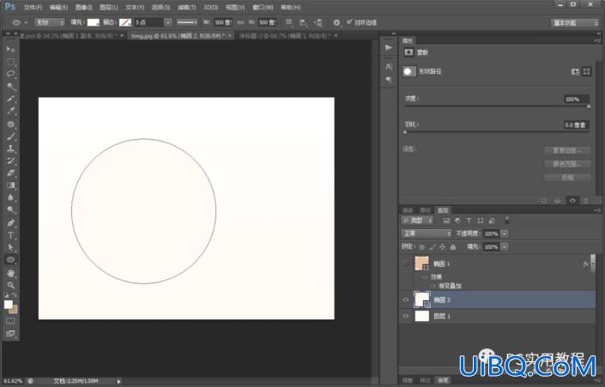Hide the 椭圆 2 layer eye
Screen dimensions: 605x387
click(x=406, y=299)
